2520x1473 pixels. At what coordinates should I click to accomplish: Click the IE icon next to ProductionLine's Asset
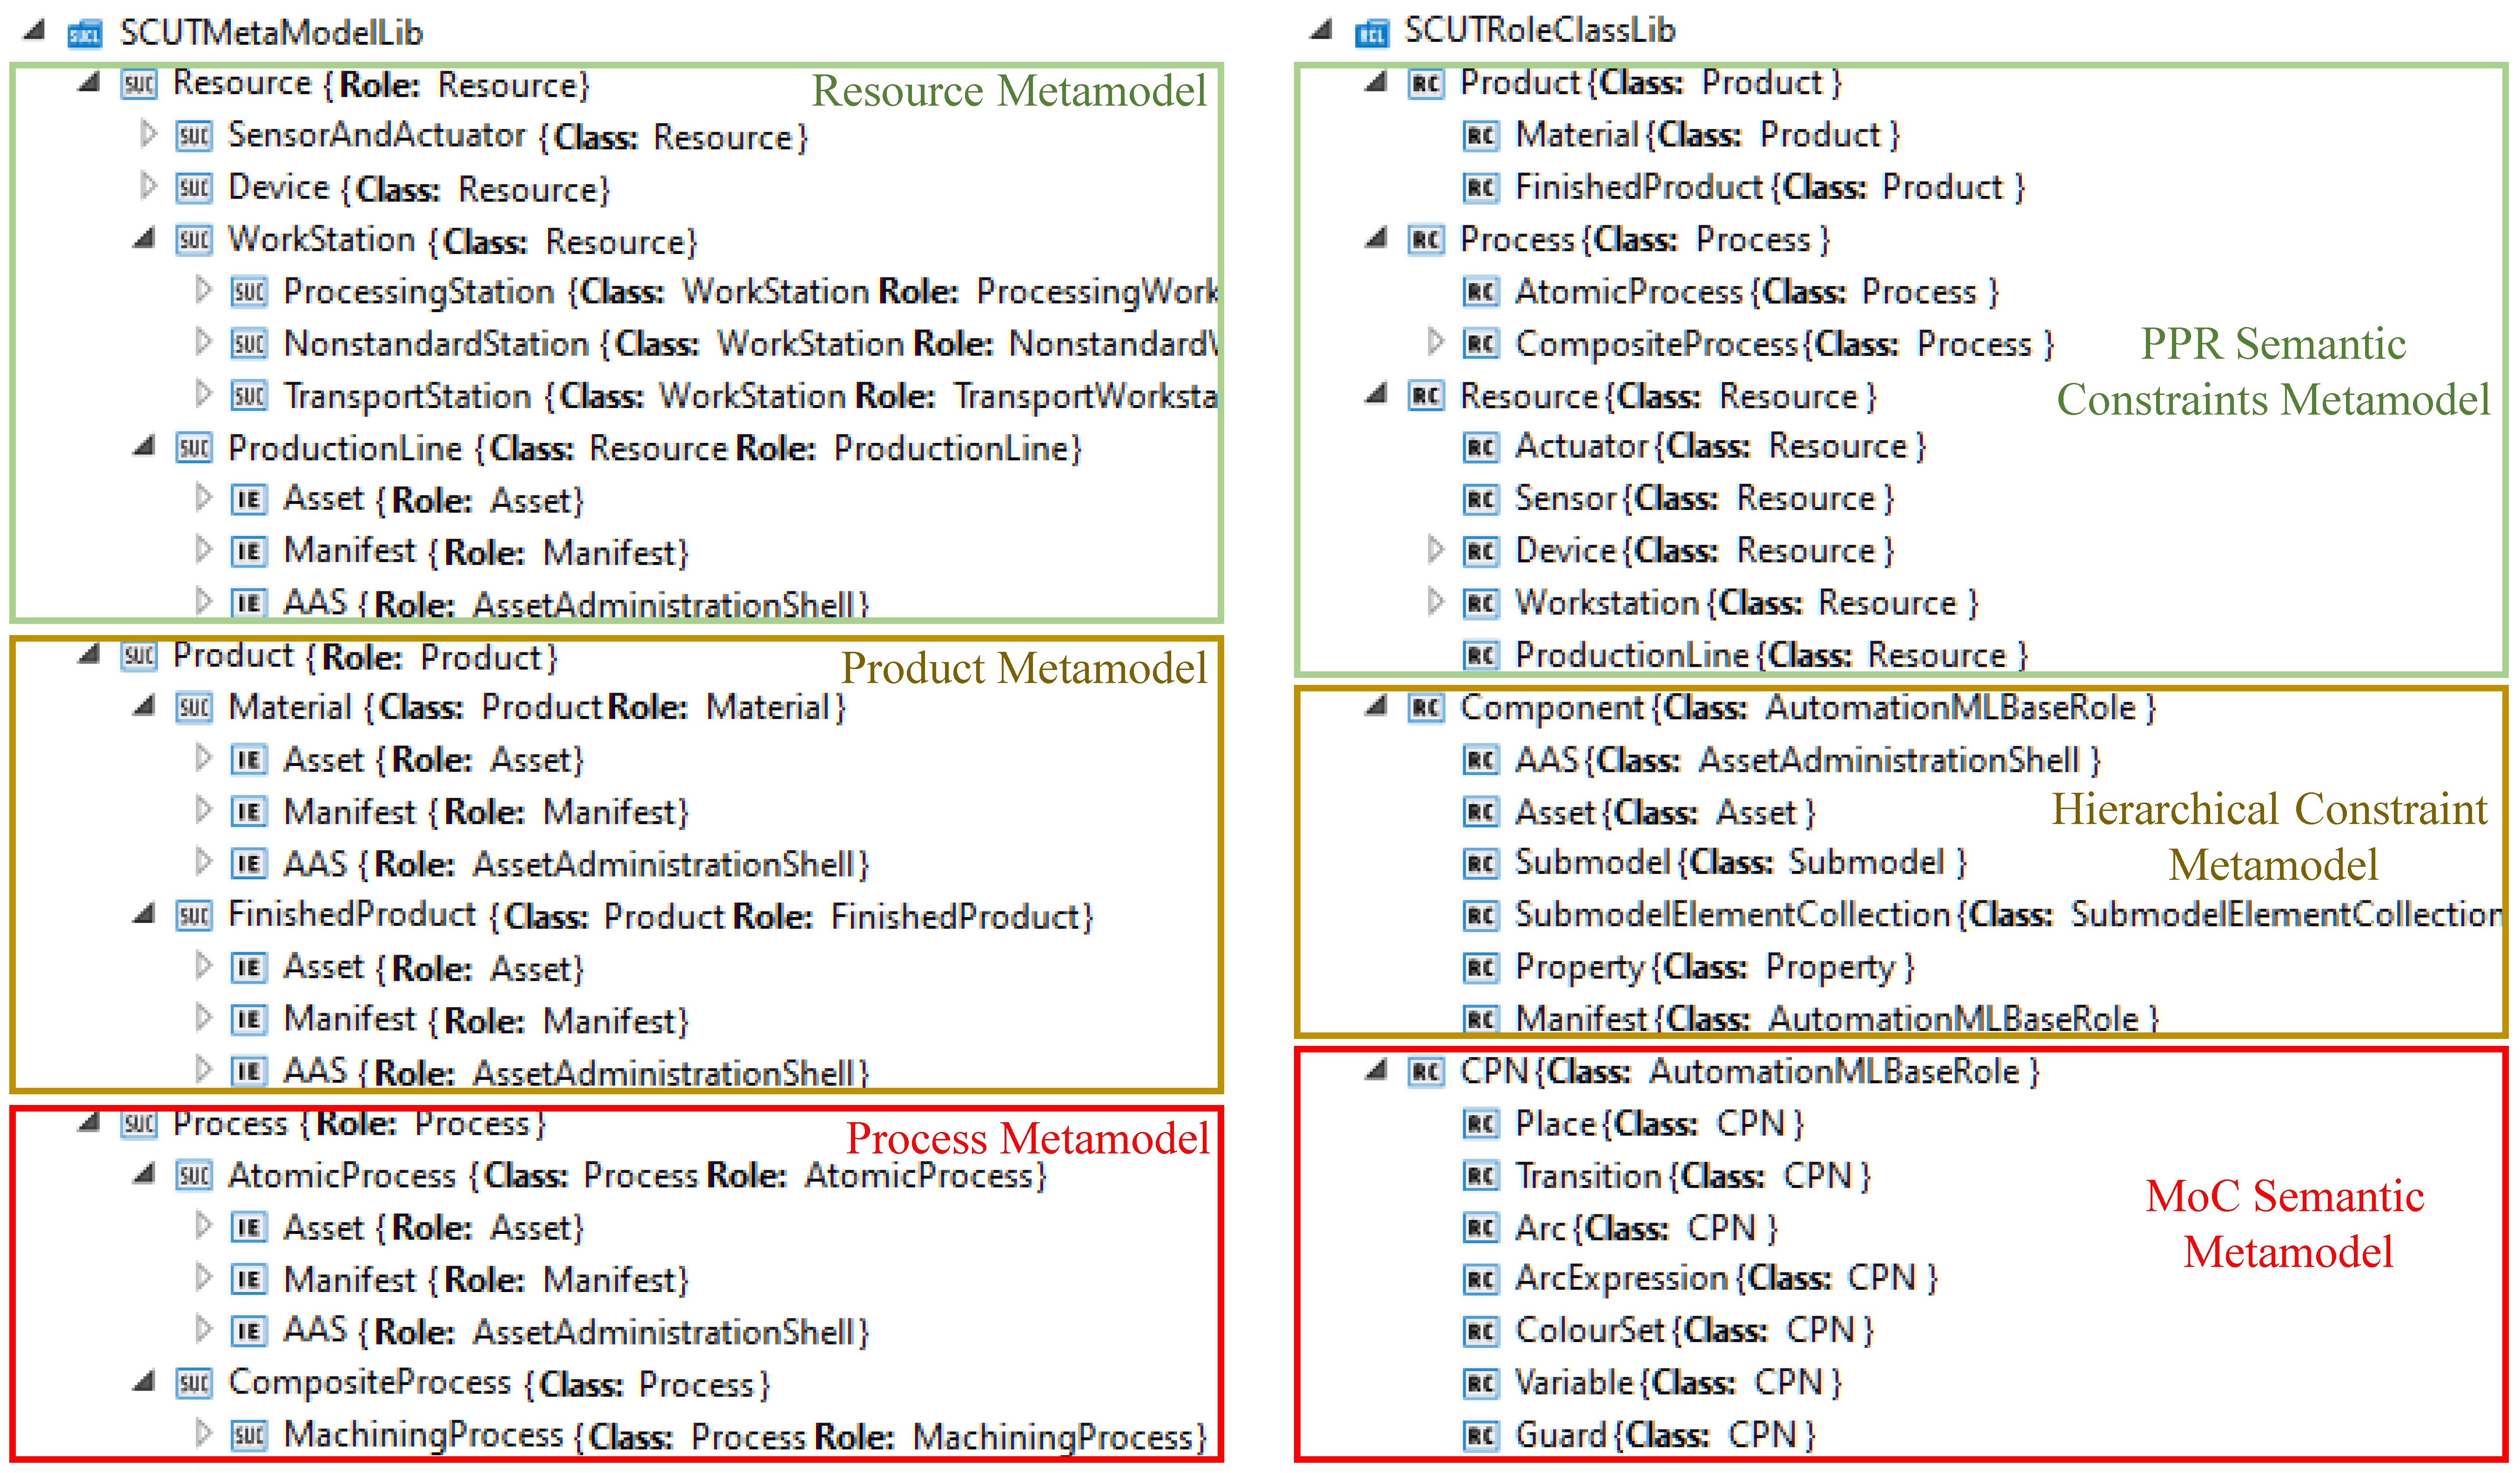coord(249,499)
